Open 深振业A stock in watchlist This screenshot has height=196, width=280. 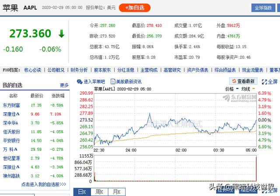[x=11, y=167]
